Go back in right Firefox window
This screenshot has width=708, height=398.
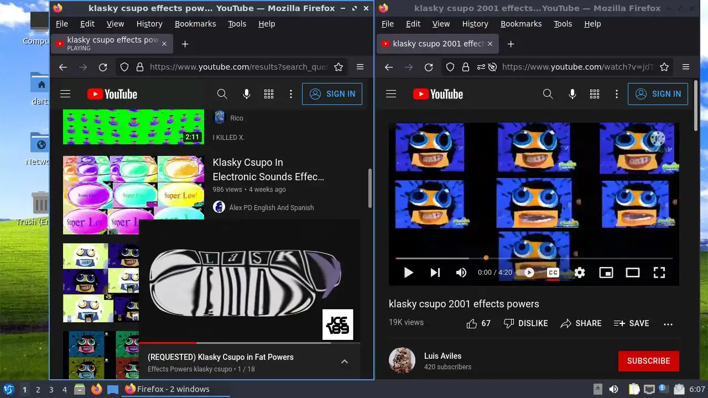click(x=389, y=67)
